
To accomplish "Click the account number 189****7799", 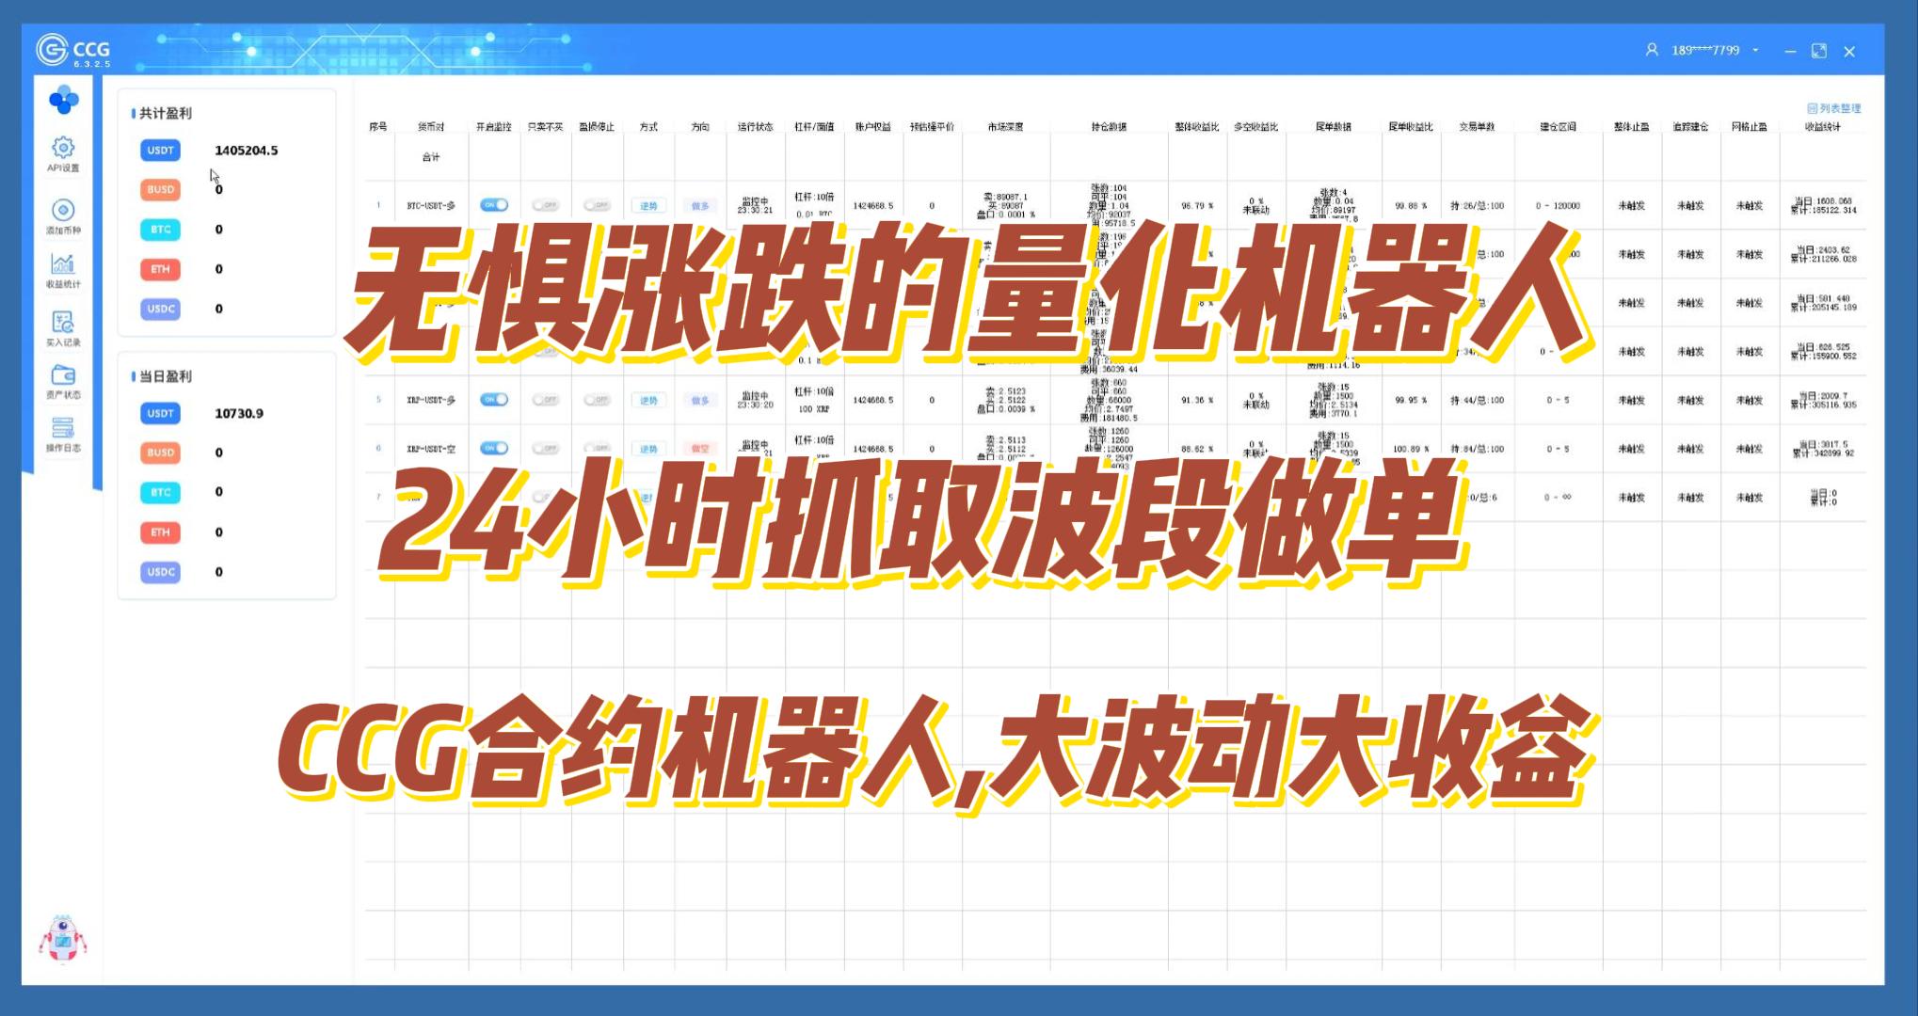I will [x=1705, y=50].
